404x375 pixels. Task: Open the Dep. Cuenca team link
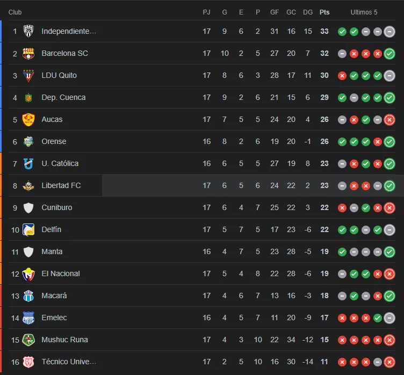[x=63, y=97]
